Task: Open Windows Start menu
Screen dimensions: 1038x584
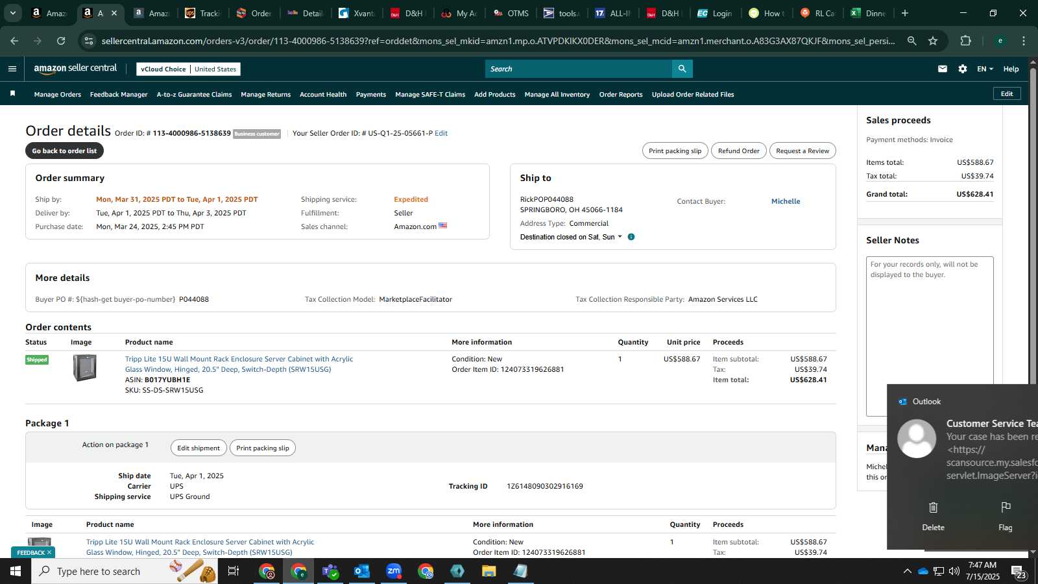Action: coord(16,571)
